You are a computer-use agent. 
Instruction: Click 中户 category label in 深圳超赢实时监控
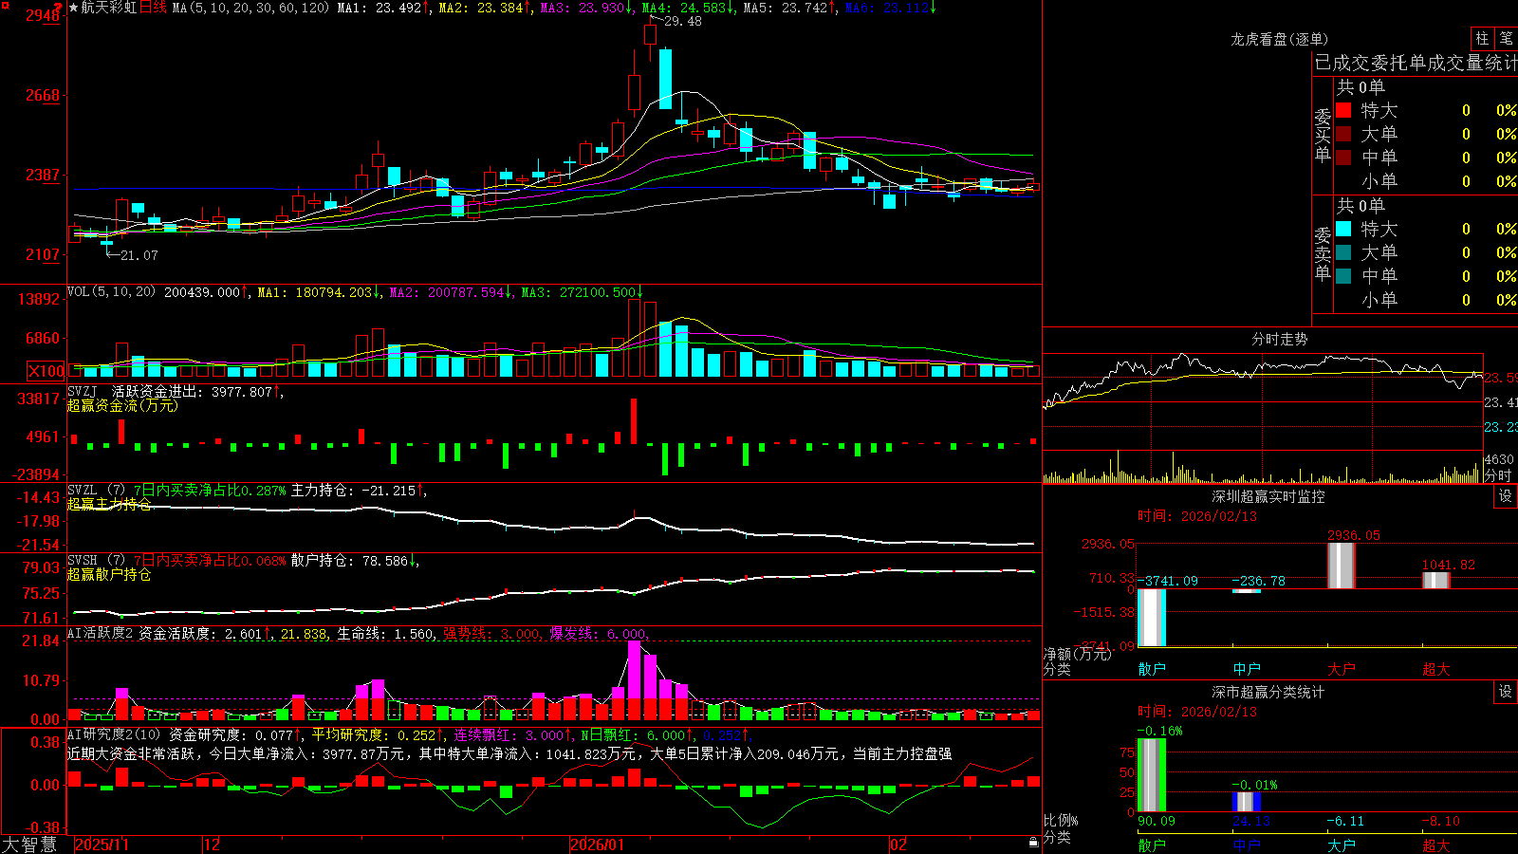point(1247,669)
